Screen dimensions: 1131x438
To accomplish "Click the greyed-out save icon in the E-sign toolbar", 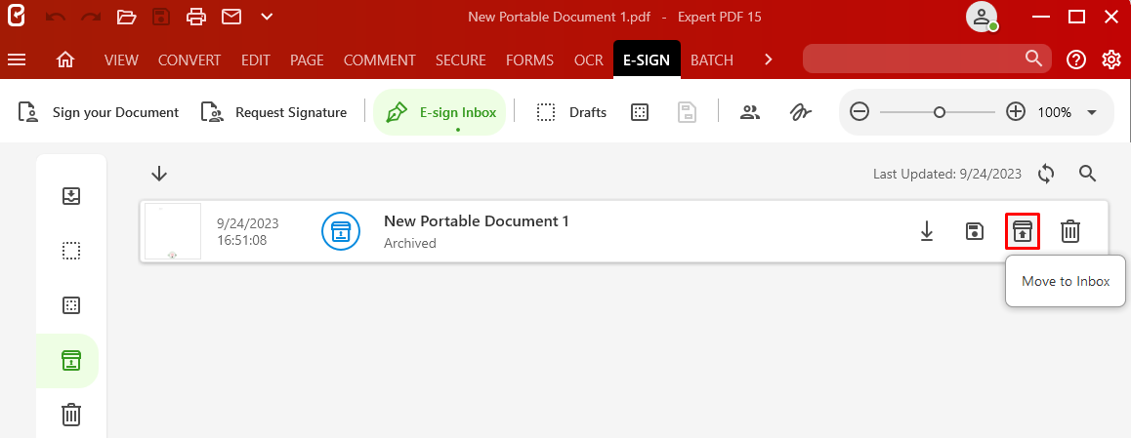I will pyautogui.click(x=687, y=112).
